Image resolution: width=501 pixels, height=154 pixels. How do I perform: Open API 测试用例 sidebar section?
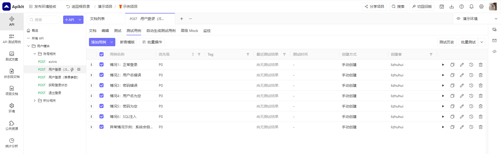tap(12, 39)
